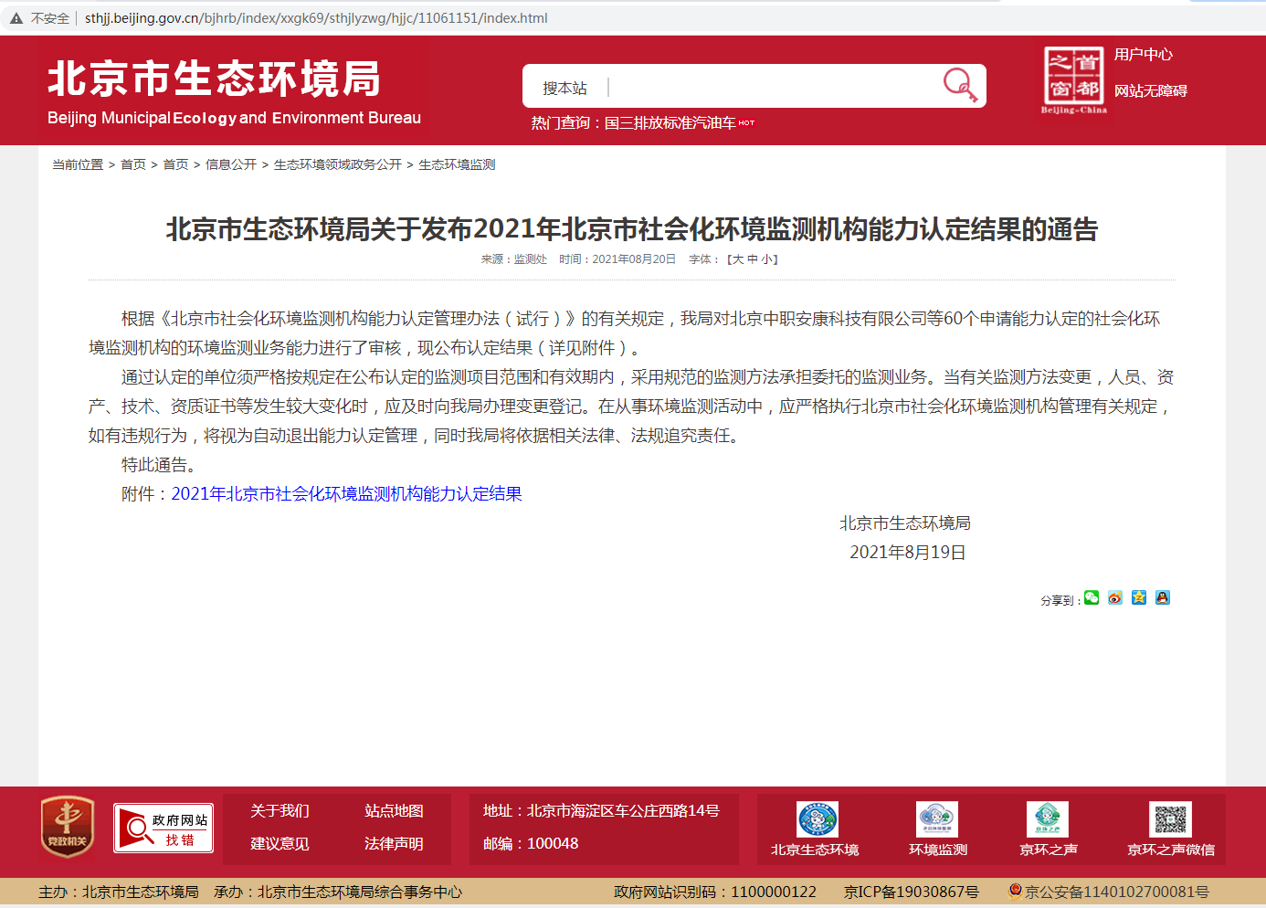Click the 环境监测 app icon
Viewport: 1266px width, 908px height.
936,820
